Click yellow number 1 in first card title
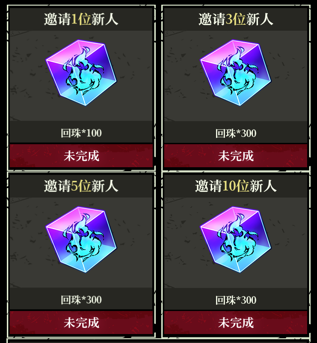This screenshot has height=343, width=317. point(74,19)
